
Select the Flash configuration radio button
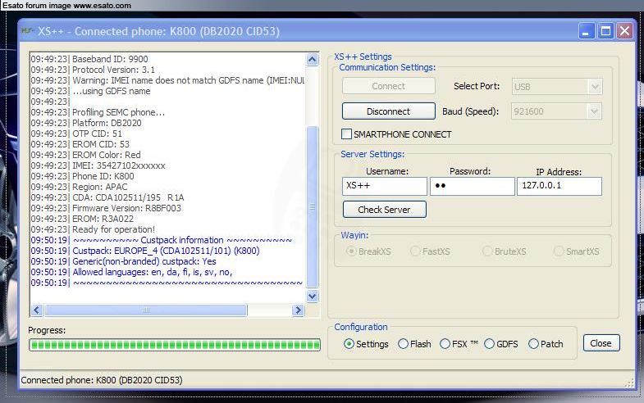[404, 344]
